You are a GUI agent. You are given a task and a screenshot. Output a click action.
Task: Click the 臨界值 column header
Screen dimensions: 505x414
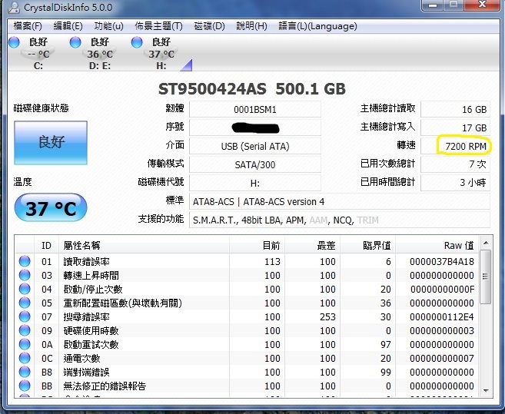[x=368, y=246]
